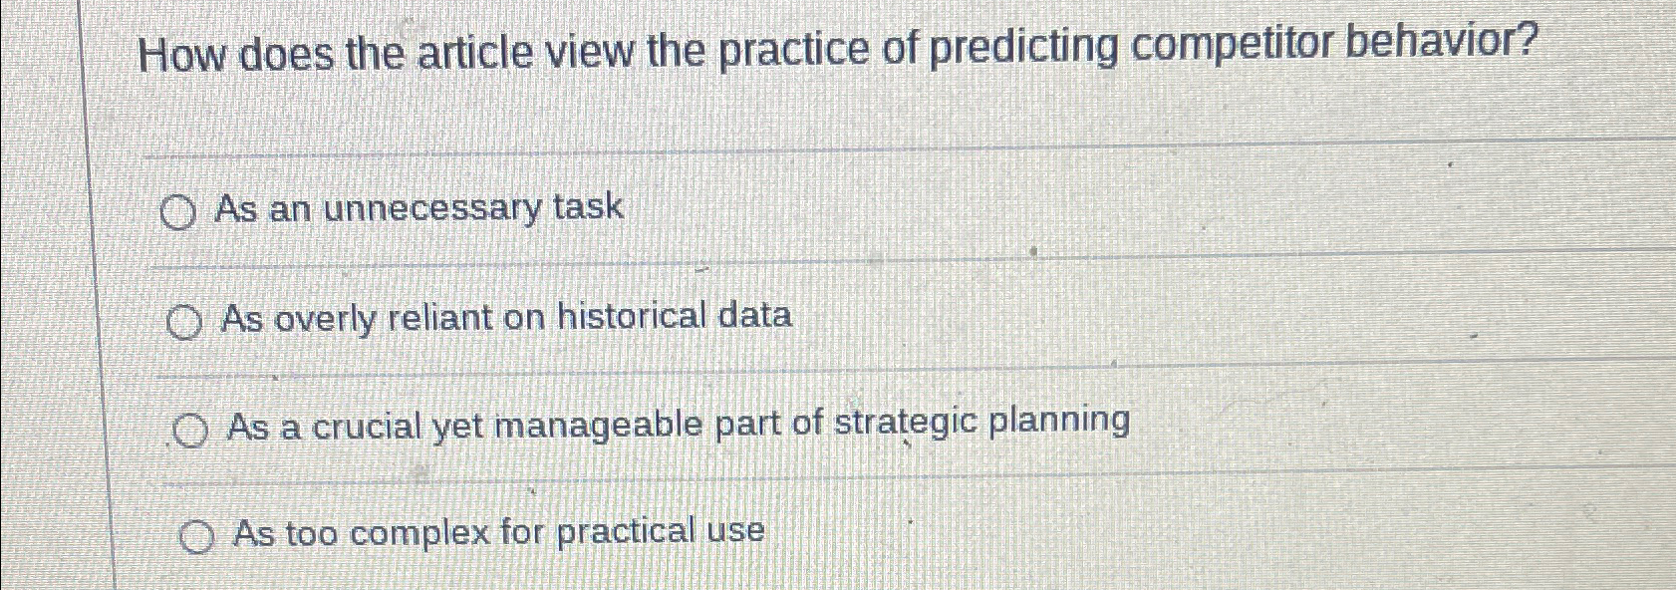Select "As overly reliant on historical data"
The image size is (1676, 590).
183,321
